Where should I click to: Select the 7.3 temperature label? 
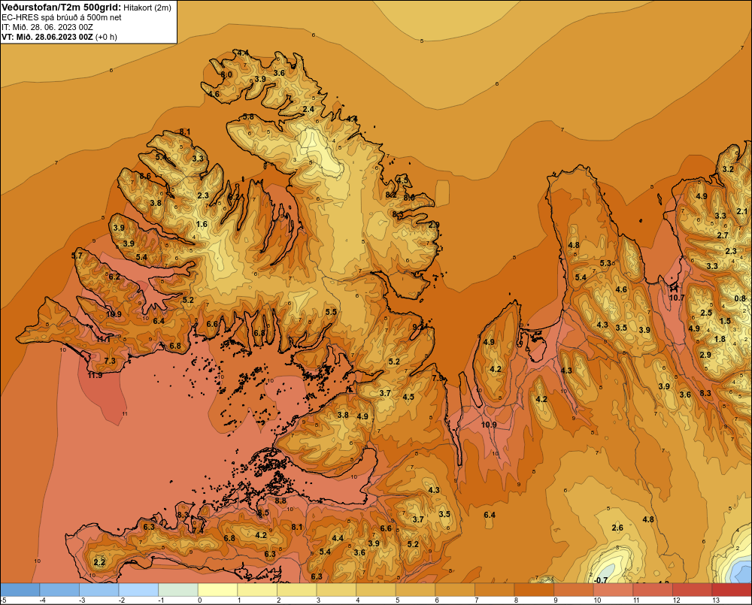110,361
